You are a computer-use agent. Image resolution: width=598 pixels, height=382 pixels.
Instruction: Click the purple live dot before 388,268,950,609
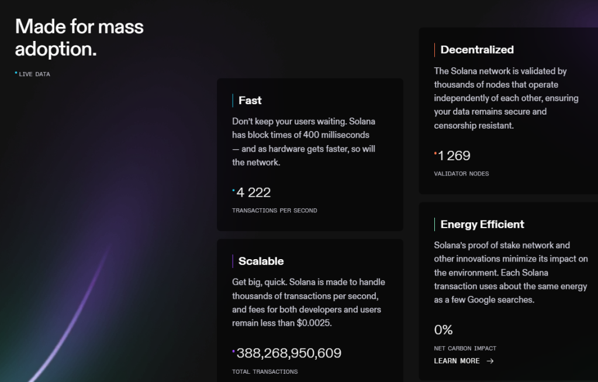tap(234, 351)
